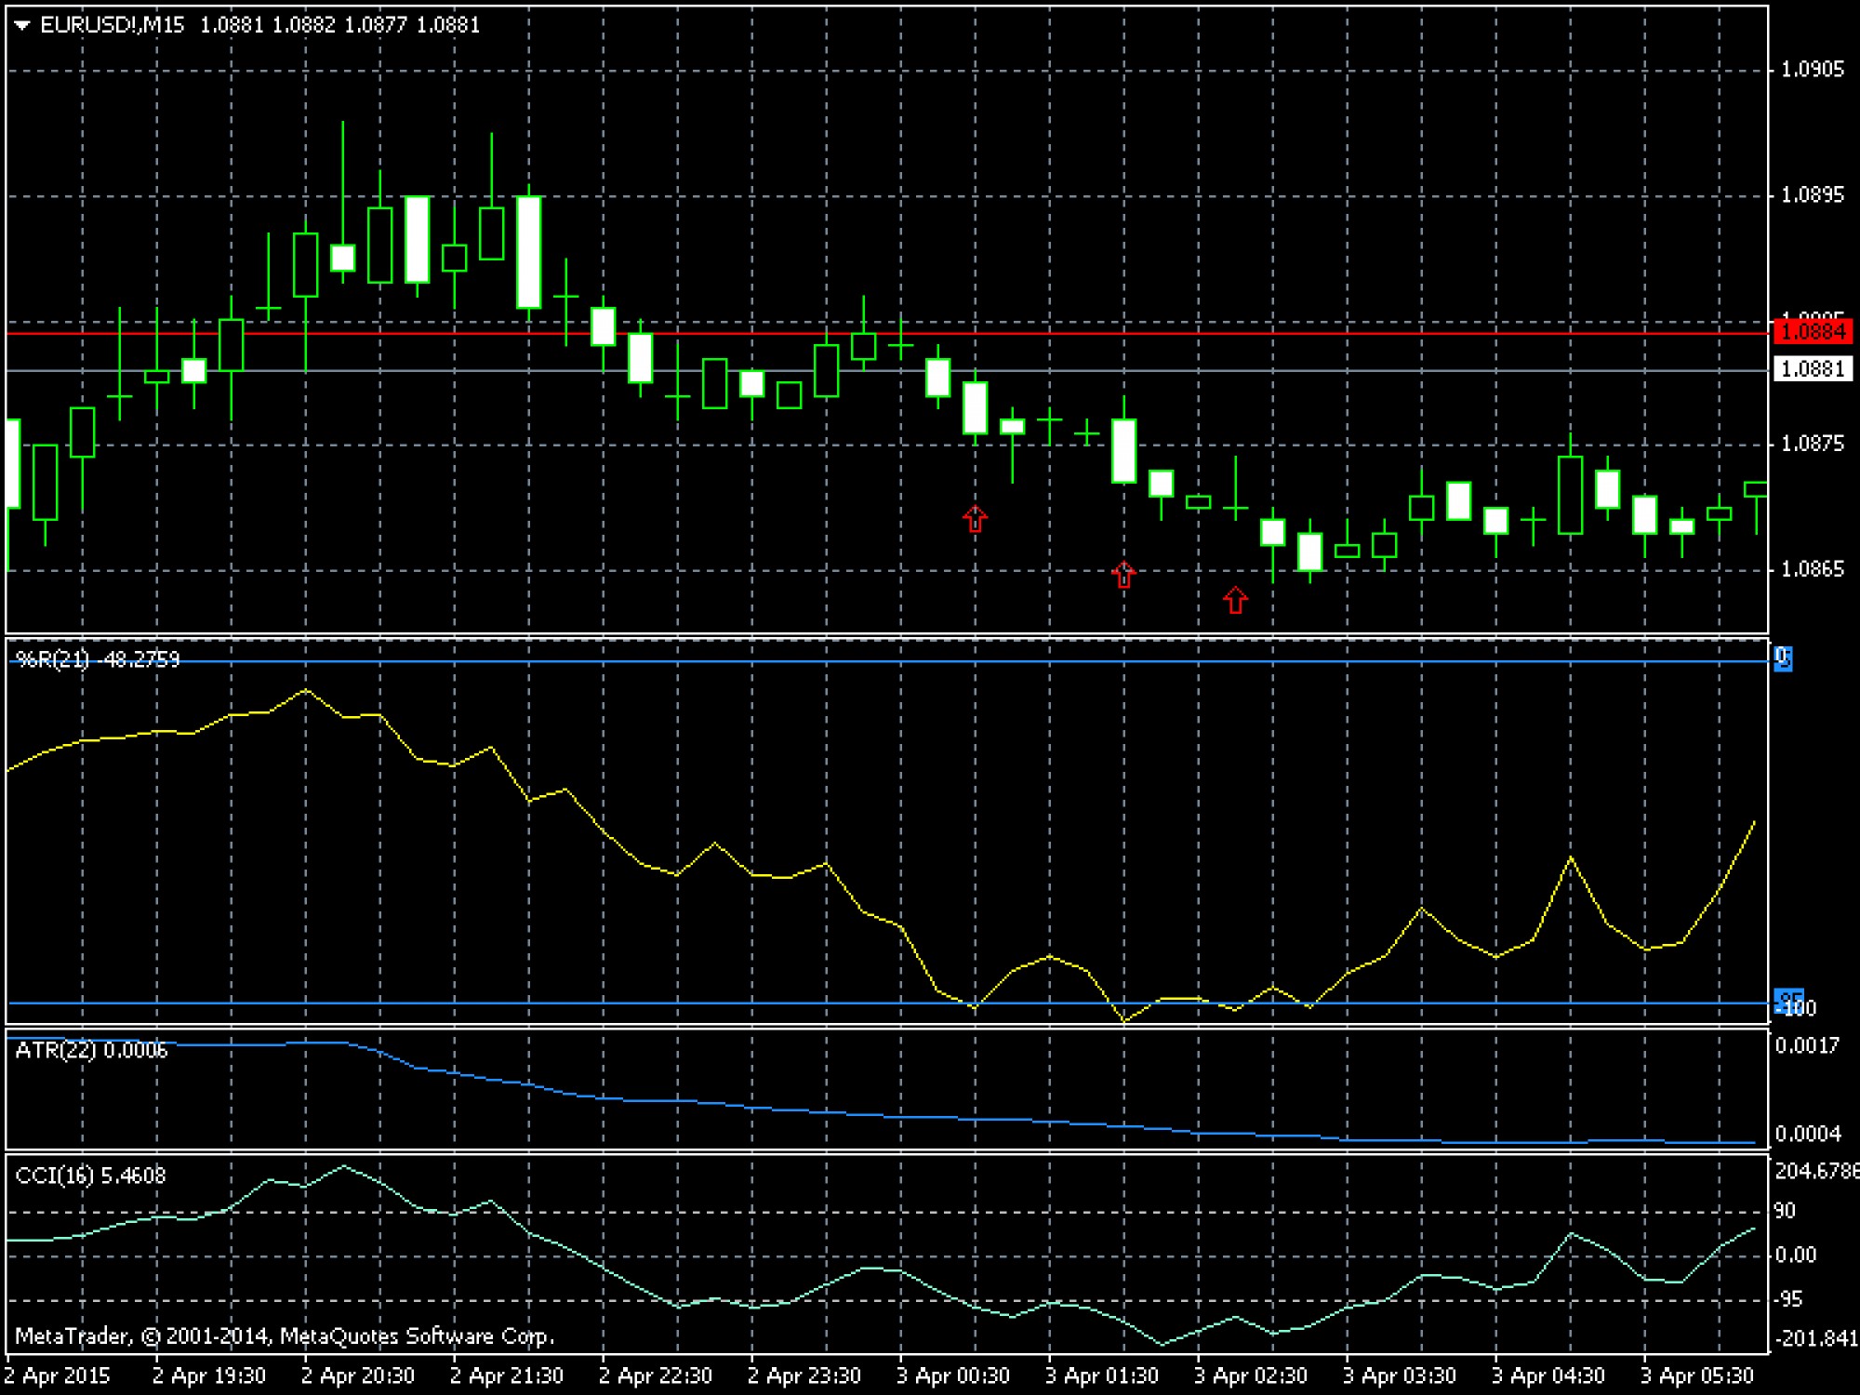Select the red 1.0884 price level tag

(x=1813, y=331)
